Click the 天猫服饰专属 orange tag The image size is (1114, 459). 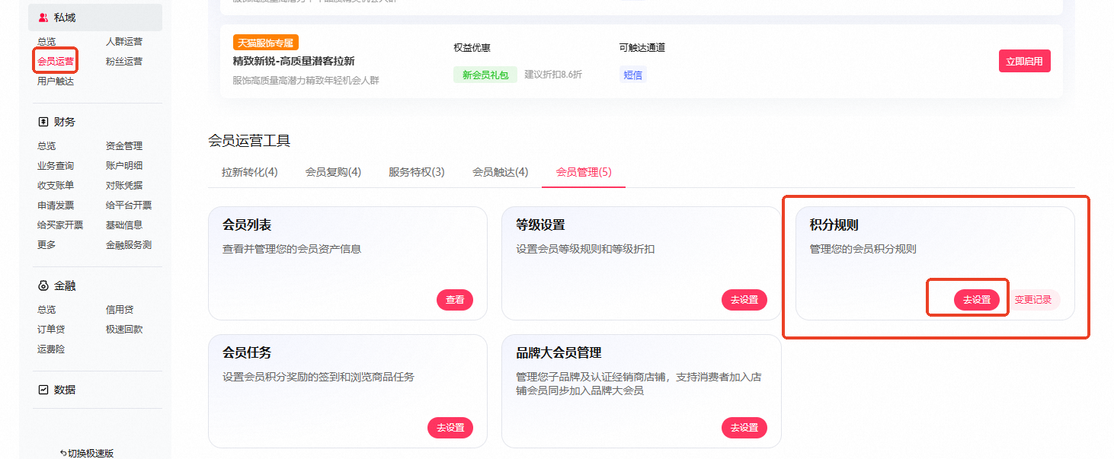pyautogui.click(x=266, y=43)
